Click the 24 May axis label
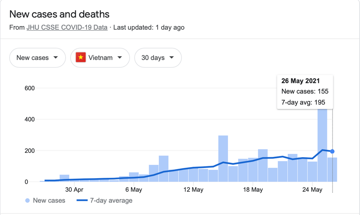Screen dimensions: 360x215 pos(312,190)
